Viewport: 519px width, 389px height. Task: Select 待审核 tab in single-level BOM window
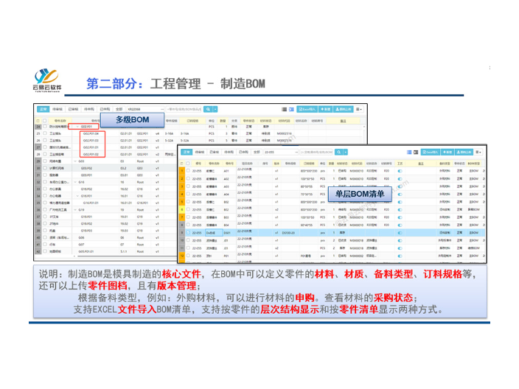[x=200, y=153]
